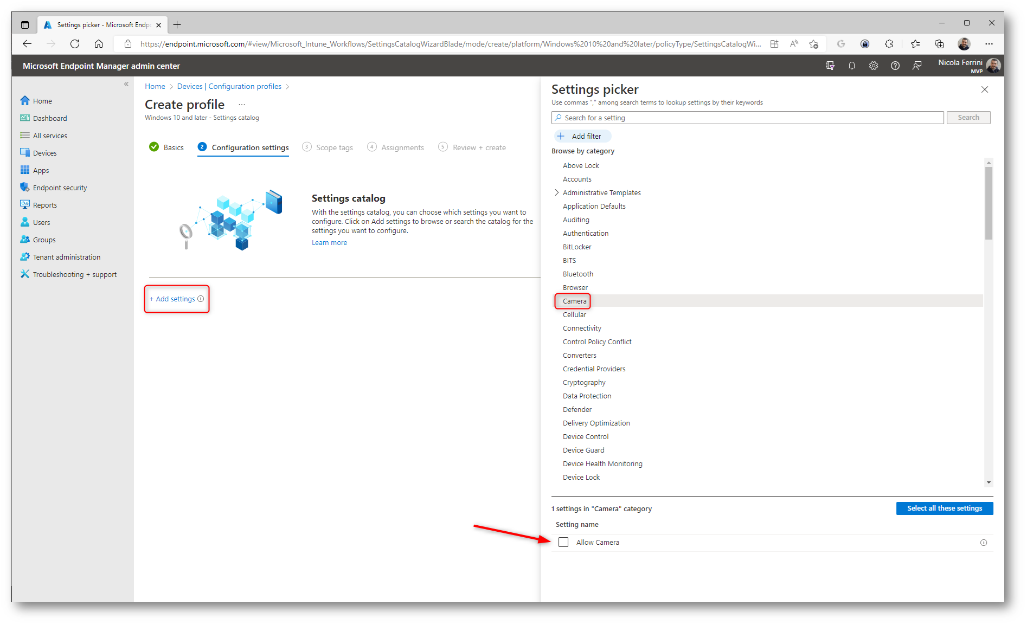Select the Delivery Optimization category
The width and height of the screenshot is (1027, 625).
tap(596, 423)
